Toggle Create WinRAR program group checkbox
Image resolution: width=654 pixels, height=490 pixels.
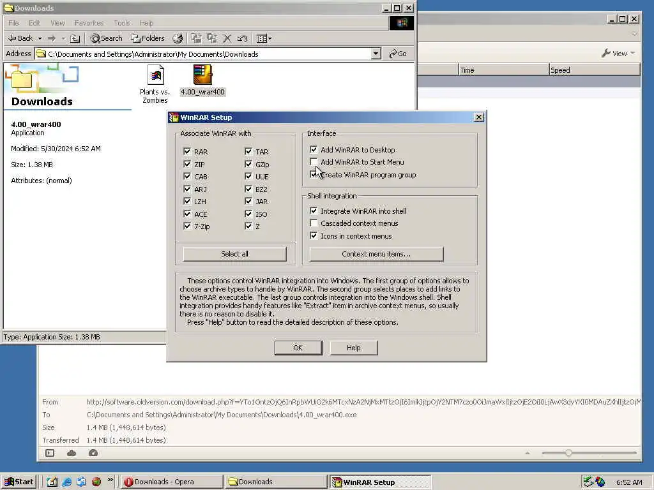click(x=313, y=175)
